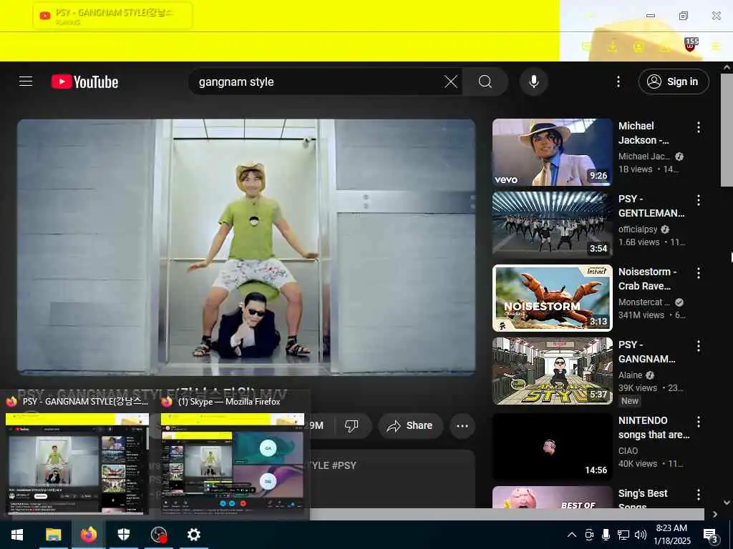Switch to Skype Firefox window preview
733x549 pixels.
click(x=233, y=463)
